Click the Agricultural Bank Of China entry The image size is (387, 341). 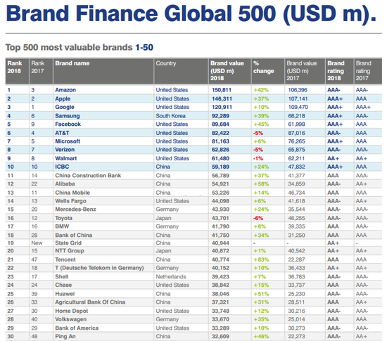tap(90, 302)
